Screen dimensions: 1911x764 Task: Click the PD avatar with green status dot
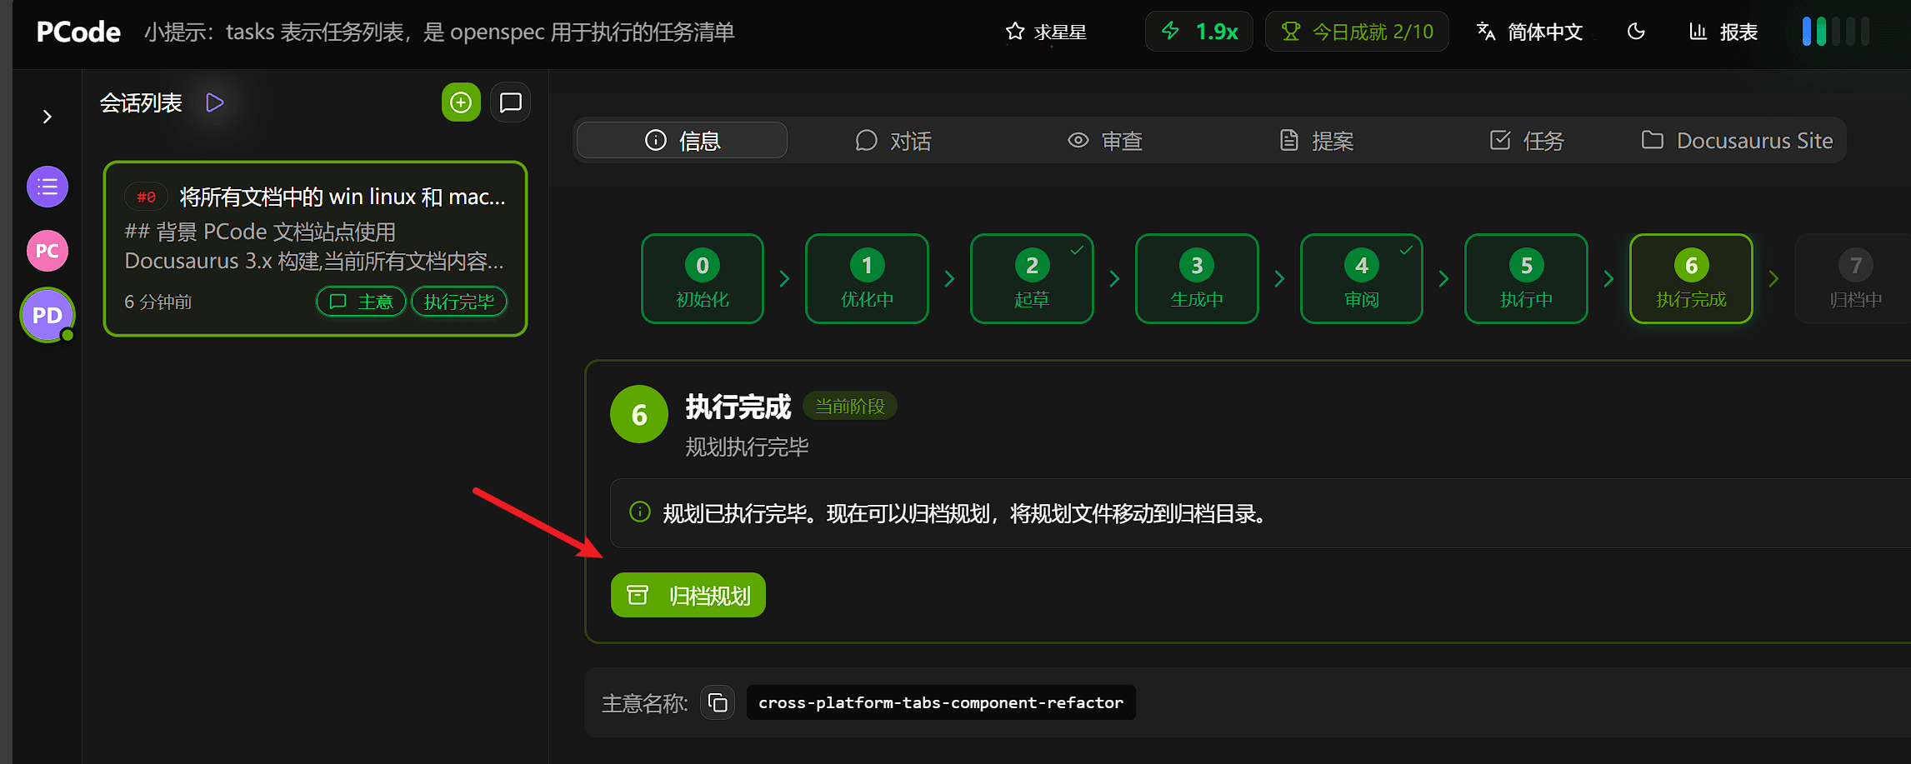click(47, 315)
